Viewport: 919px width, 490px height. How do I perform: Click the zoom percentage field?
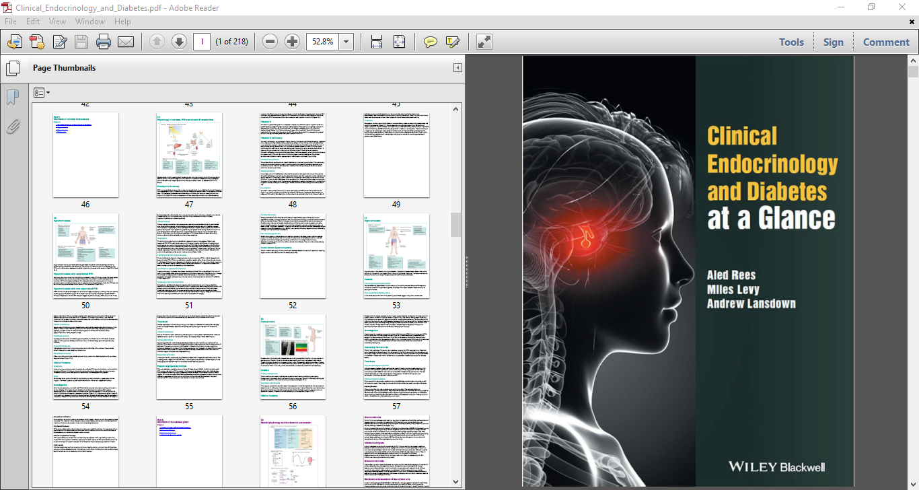click(x=323, y=42)
